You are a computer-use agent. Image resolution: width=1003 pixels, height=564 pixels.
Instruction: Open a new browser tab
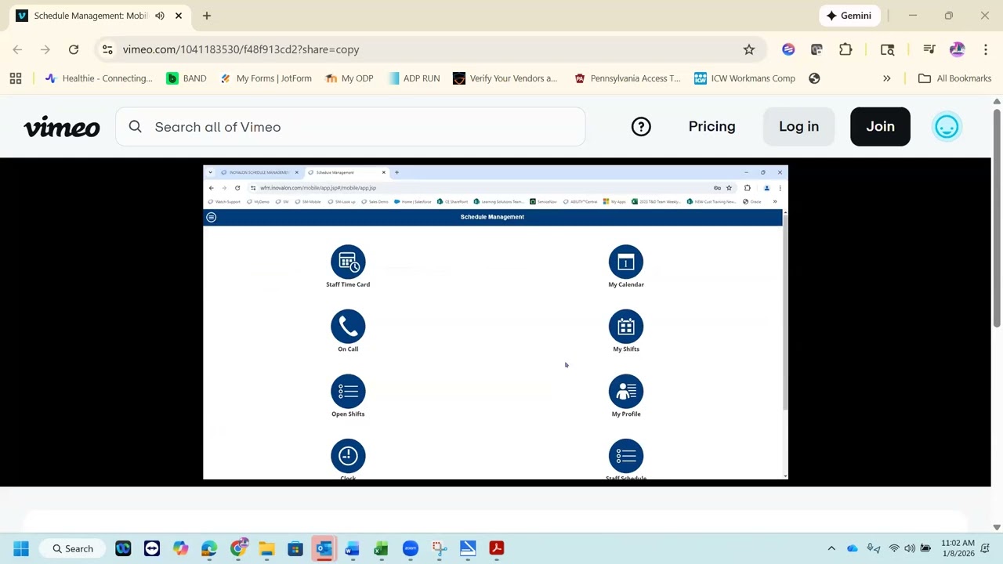coord(207,16)
